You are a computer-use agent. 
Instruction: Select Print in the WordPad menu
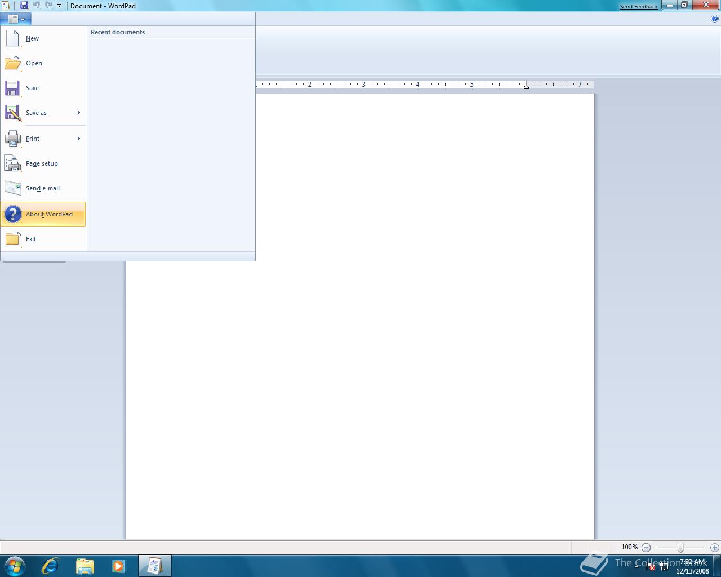(37, 139)
